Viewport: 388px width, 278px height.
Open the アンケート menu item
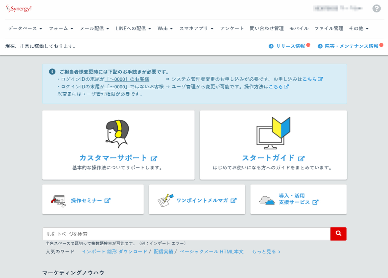(x=232, y=28)
